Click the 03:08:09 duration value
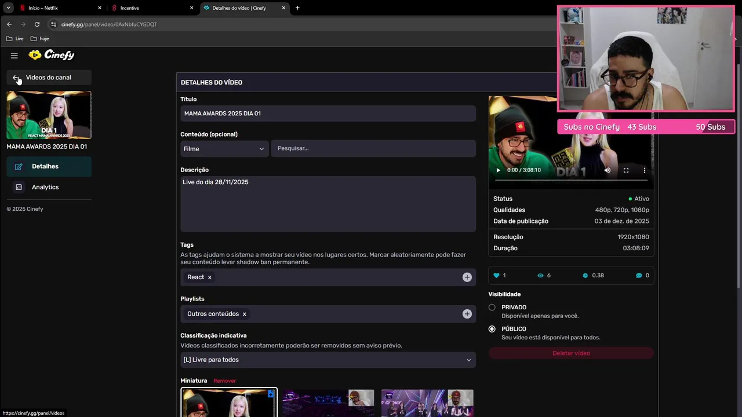Screen dimensions: 742x417 tap(636, 248)
